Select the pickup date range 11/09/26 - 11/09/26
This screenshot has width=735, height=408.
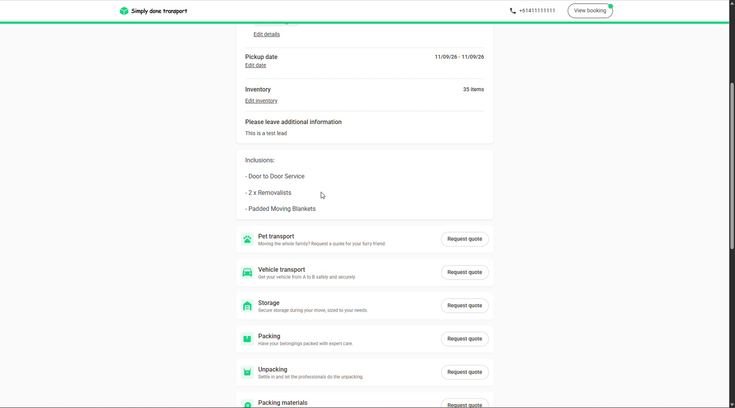(x=459, y=57)
